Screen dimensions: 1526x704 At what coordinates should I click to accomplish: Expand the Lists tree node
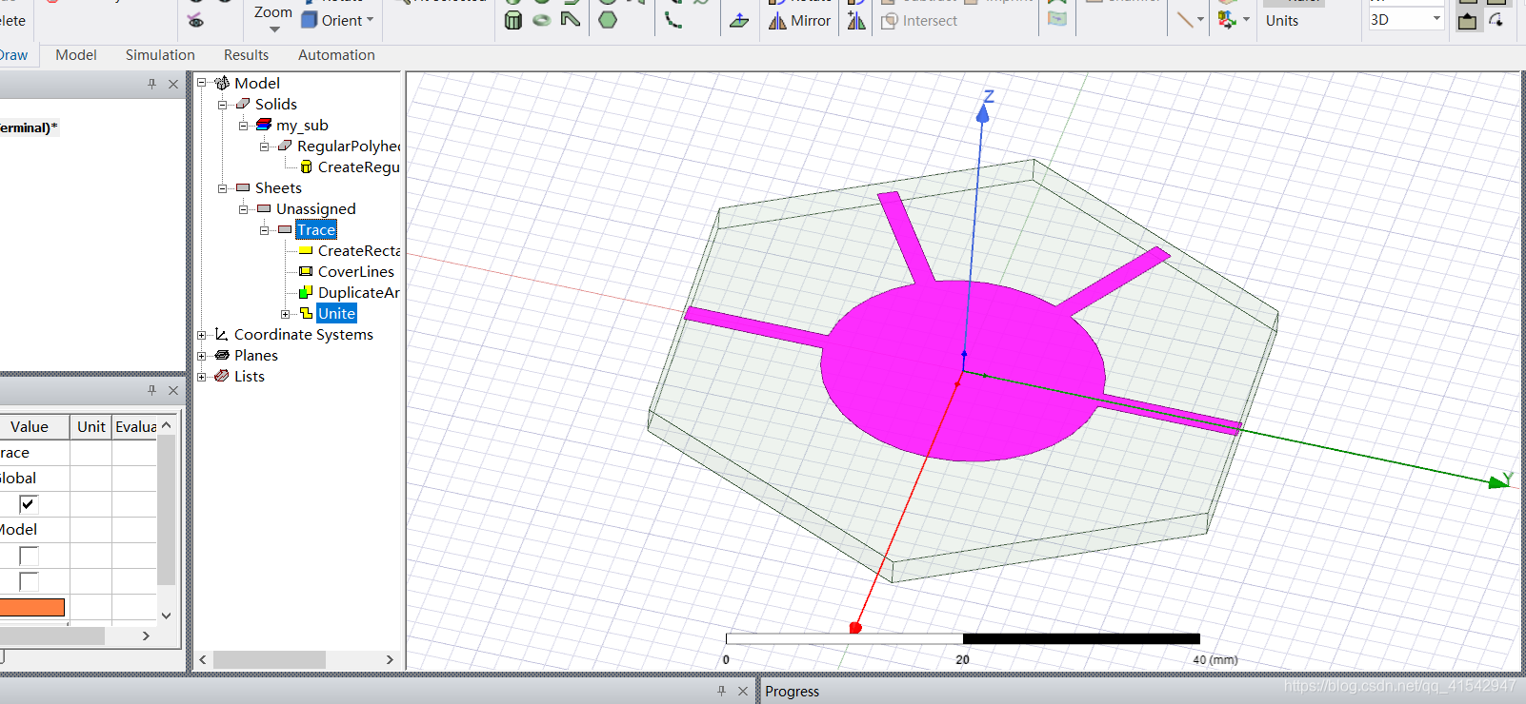click(x=202, y=376)
